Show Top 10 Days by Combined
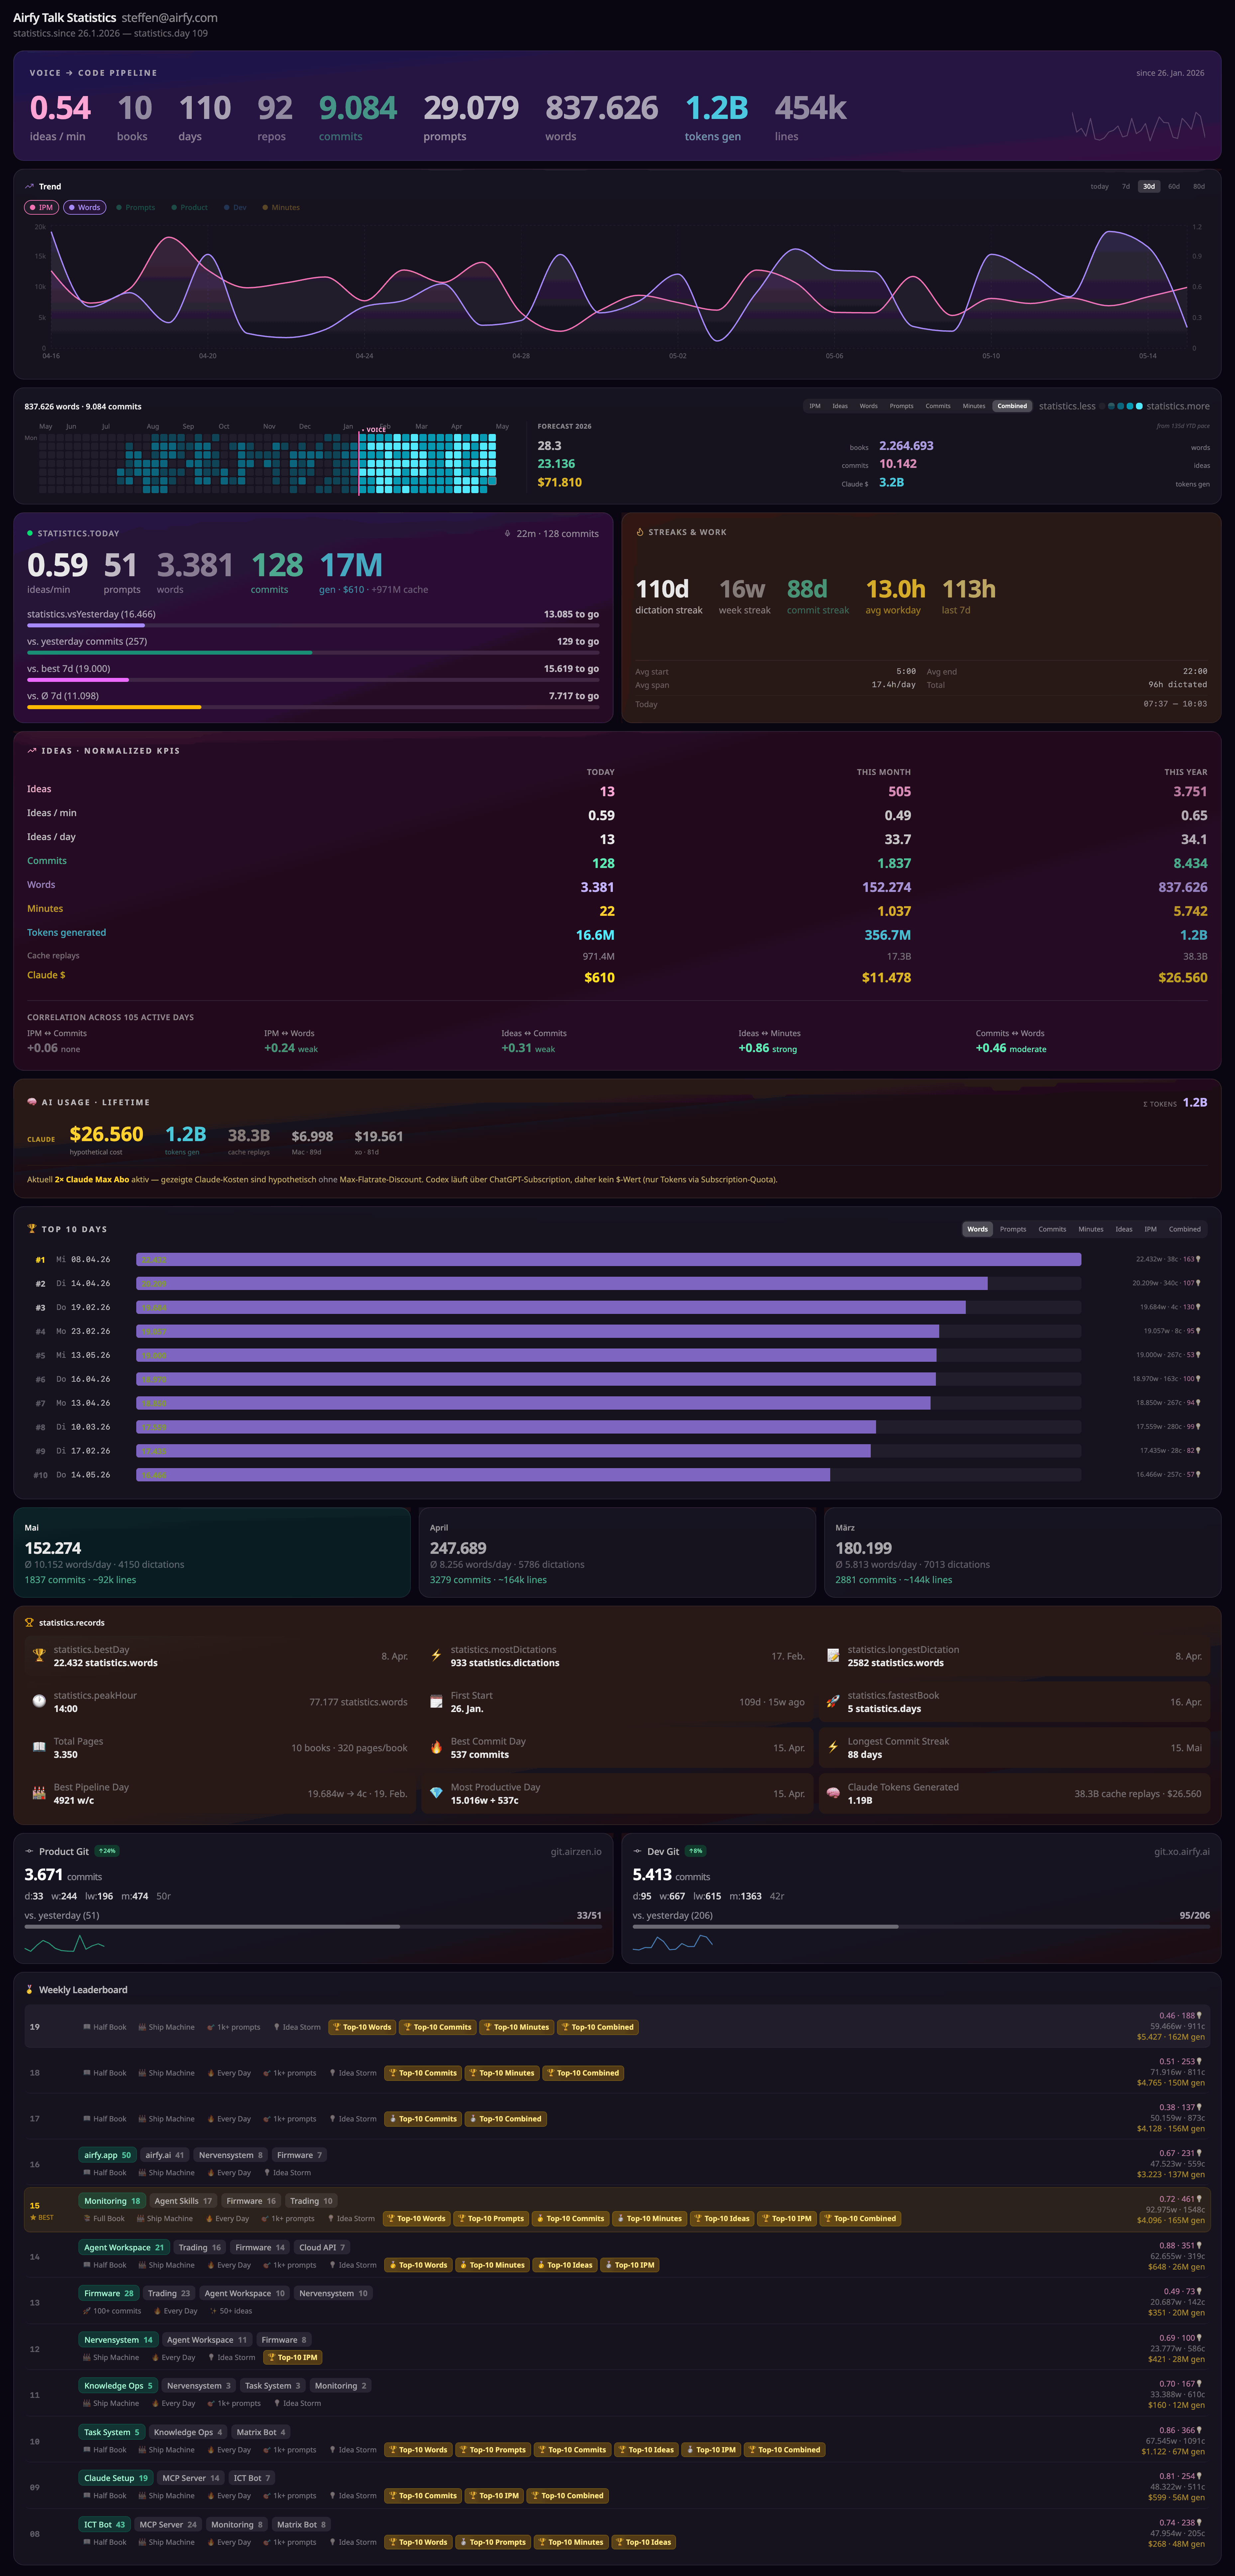The height and width of the screenshot is (2576, 1235). tap(1185, 1229)
